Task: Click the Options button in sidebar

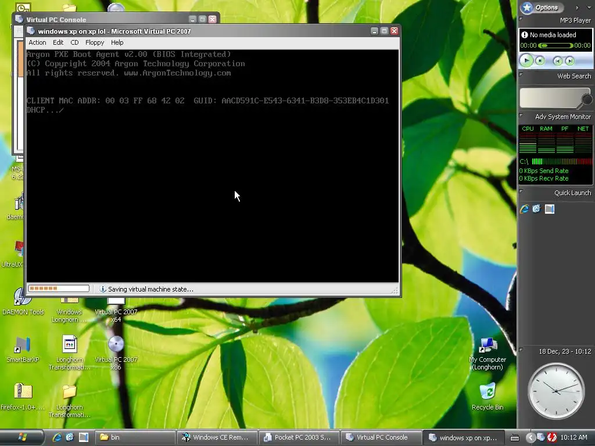Action: pos(542,7)
